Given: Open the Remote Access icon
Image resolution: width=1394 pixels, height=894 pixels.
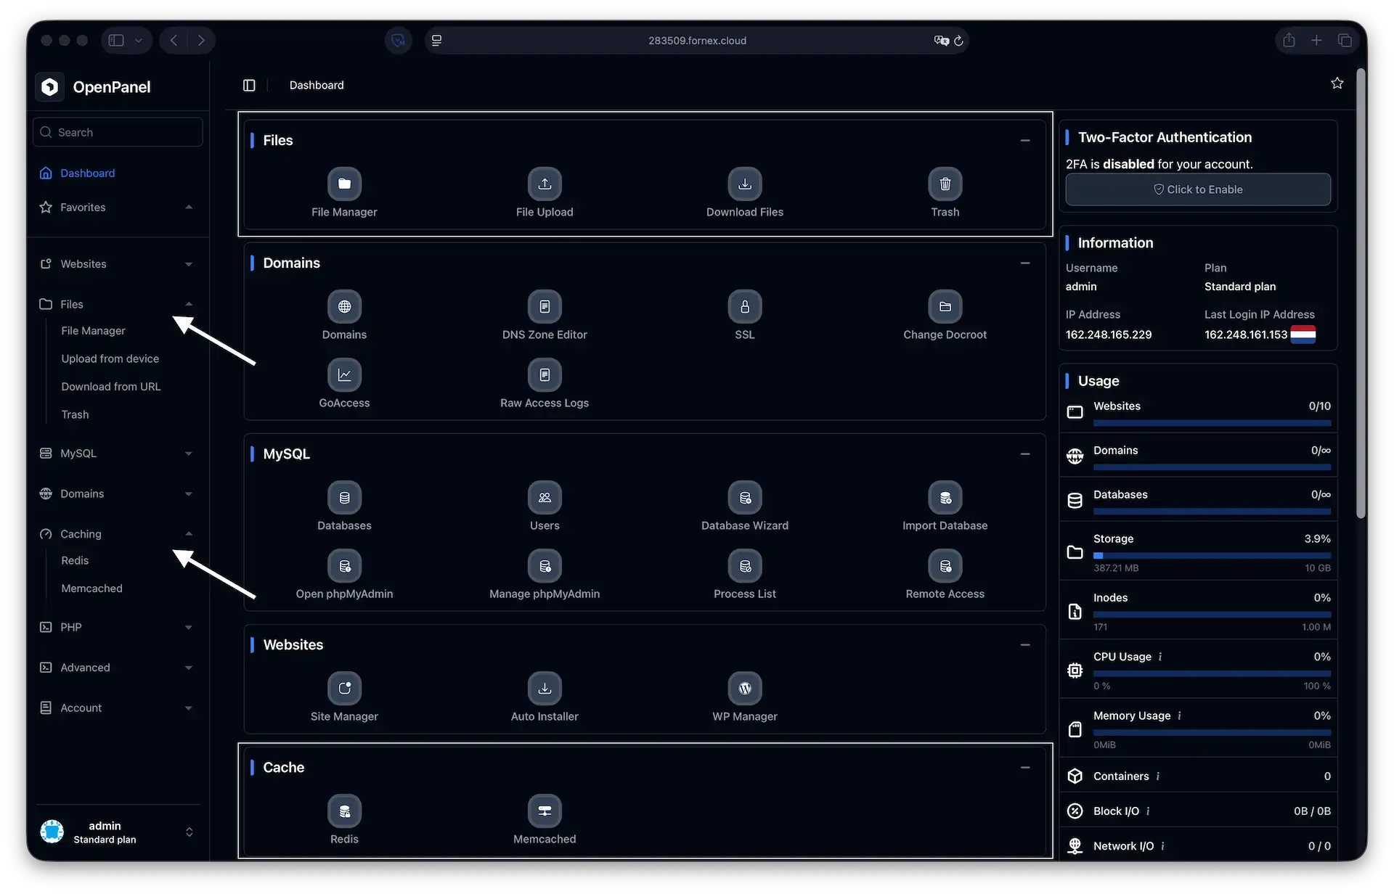Looking at the screenshot, I should point(945,566).
